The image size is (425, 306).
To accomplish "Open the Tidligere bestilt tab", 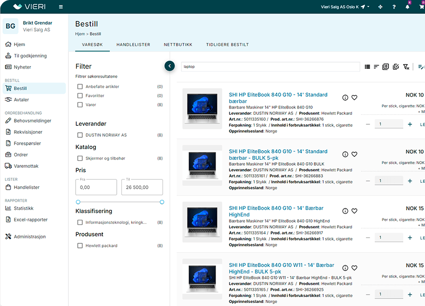I will pos(227,45).
